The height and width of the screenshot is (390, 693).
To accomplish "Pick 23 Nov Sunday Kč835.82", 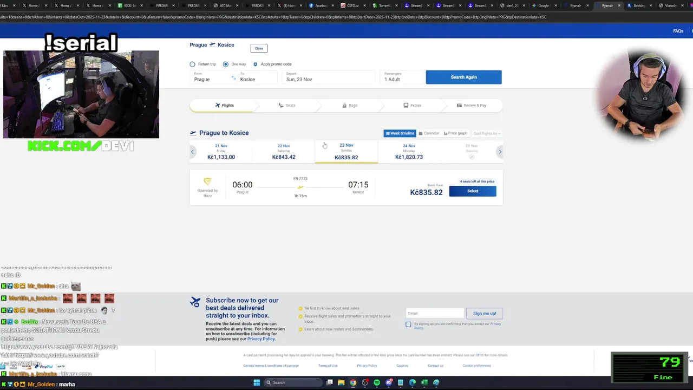I will click(x=346, y=152).
